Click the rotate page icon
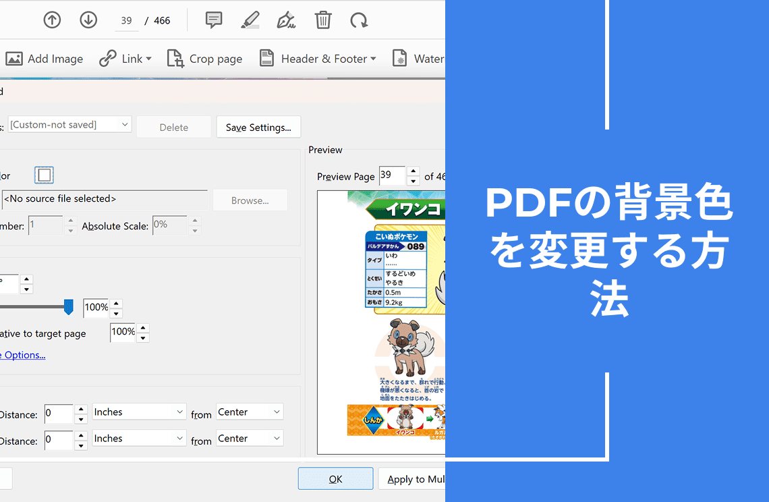Screen dimensions: 769x502 coord(359,20)
